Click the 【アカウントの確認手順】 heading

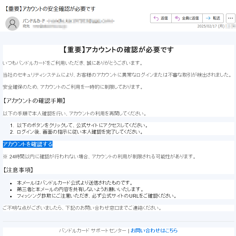(x=34, y=101)
